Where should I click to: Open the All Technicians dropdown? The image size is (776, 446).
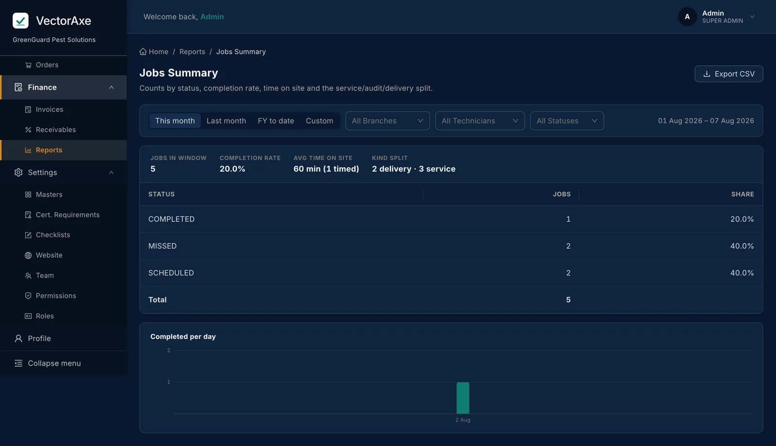tap(480, 121)
